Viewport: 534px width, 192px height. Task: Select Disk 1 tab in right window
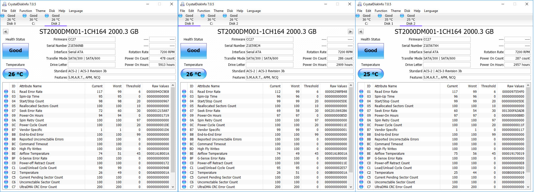click(x=389, y=20)
